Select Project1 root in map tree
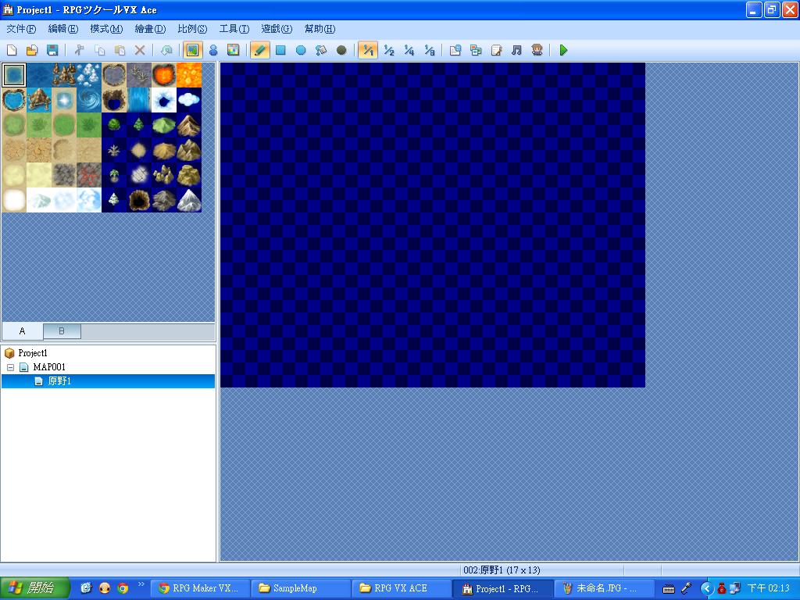 tap(33, 353)
